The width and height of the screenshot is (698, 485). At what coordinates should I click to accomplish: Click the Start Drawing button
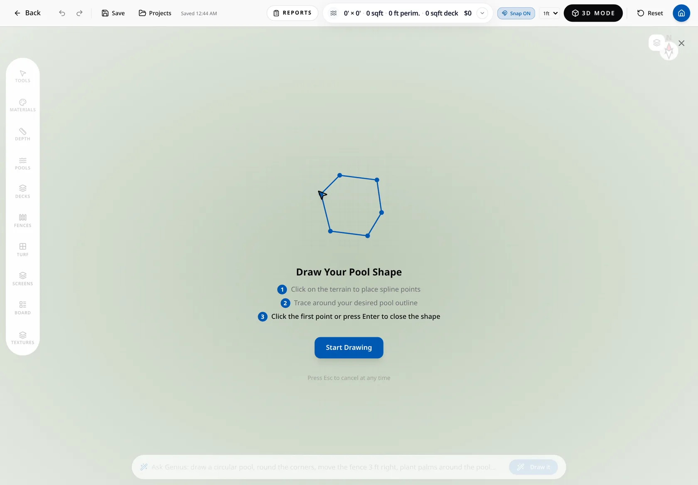pyautogui.click(x=349, y=348)
